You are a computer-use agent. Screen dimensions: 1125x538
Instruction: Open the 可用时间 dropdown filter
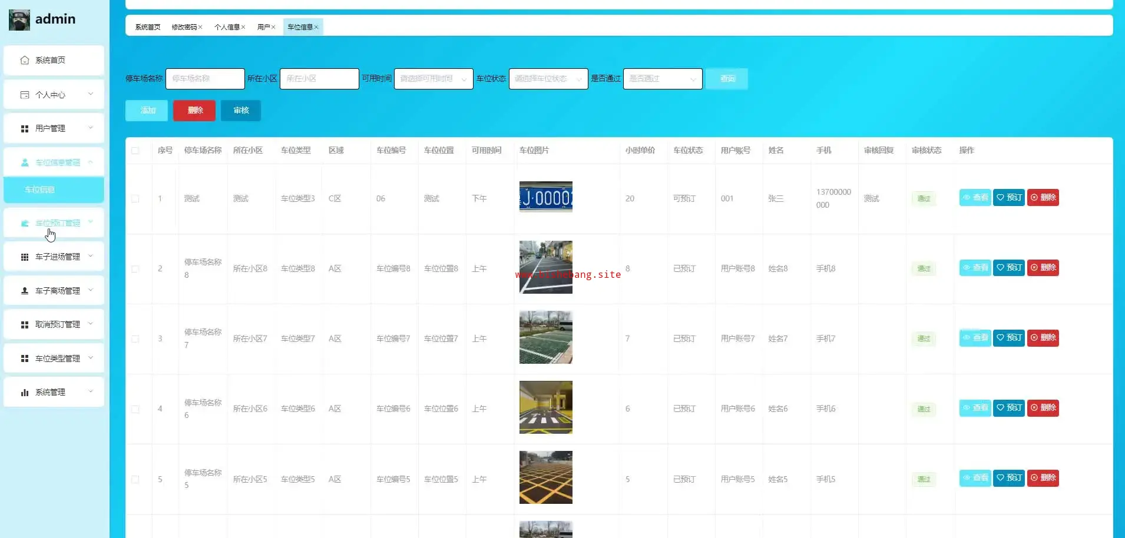(433, 79)
